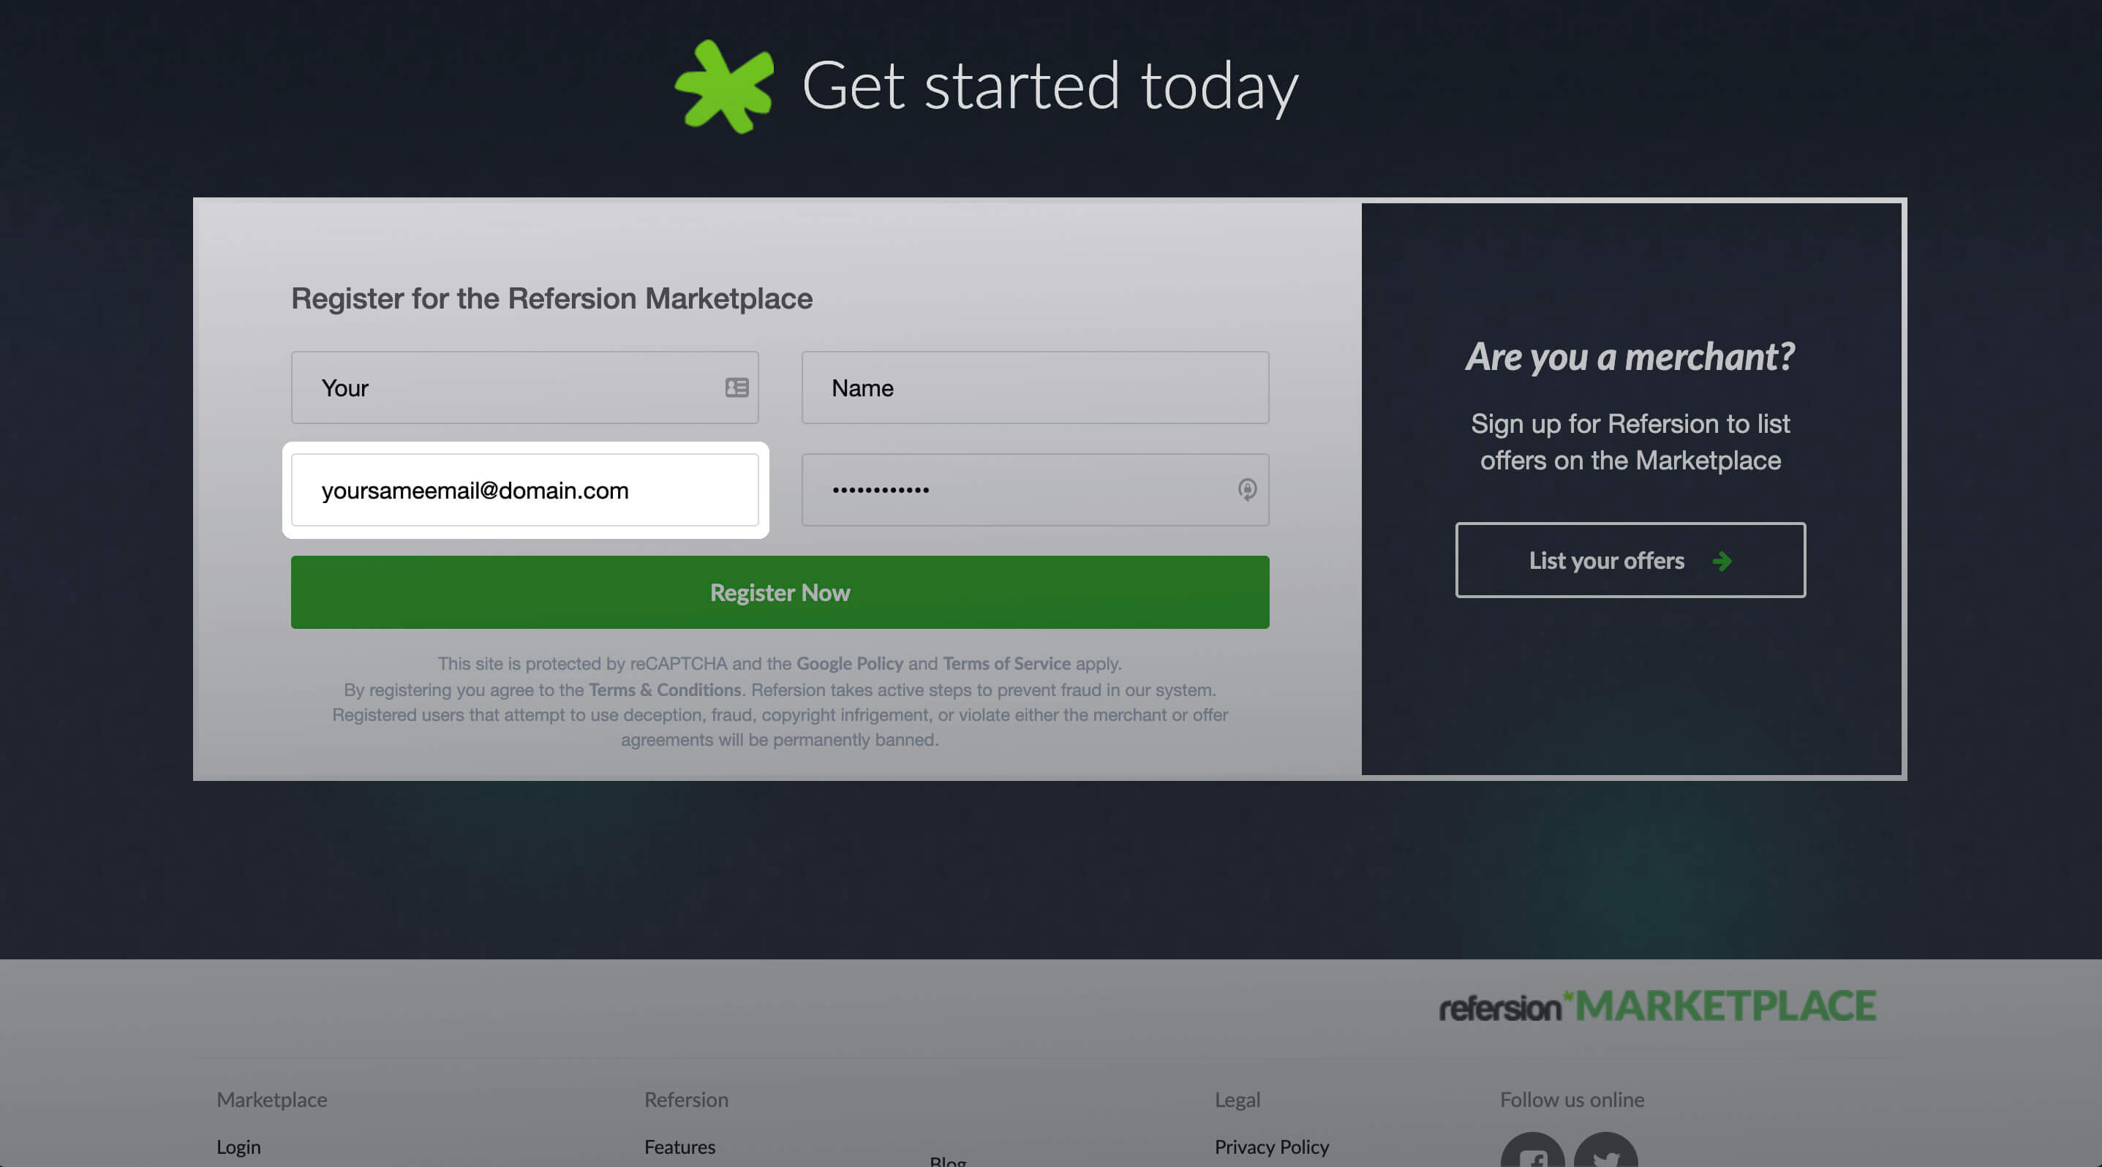Viewport: 2102px width, 1167px height.
Task: Open the Facebook social icon in footer
Action: tap(1532, 1152)
